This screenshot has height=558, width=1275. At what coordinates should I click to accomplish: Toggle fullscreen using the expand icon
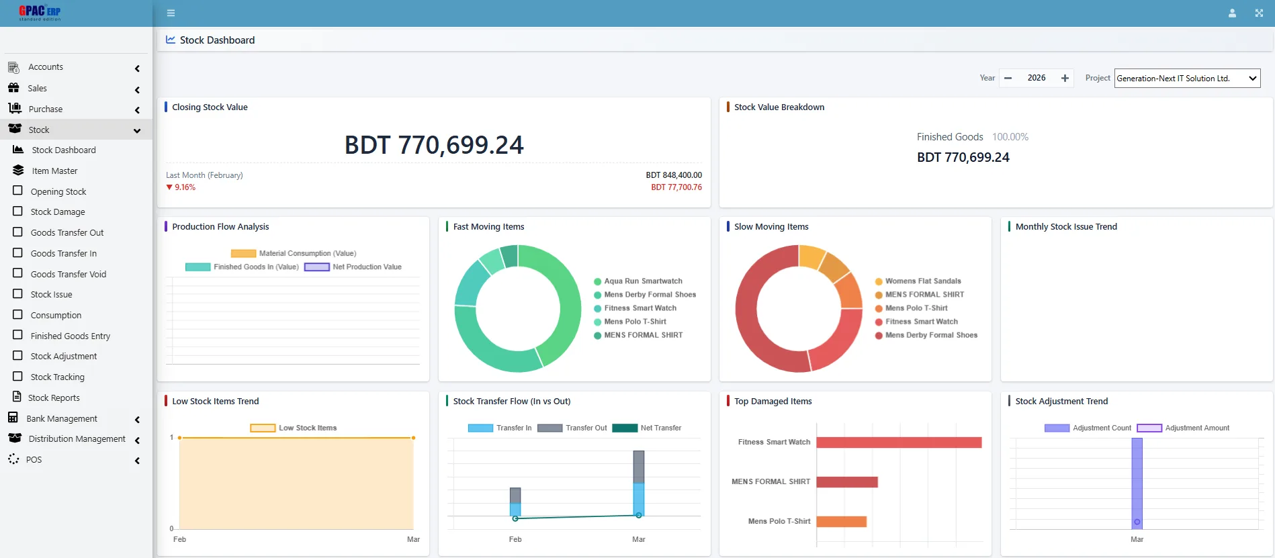pyautogui.click(x=1259, y=13)
